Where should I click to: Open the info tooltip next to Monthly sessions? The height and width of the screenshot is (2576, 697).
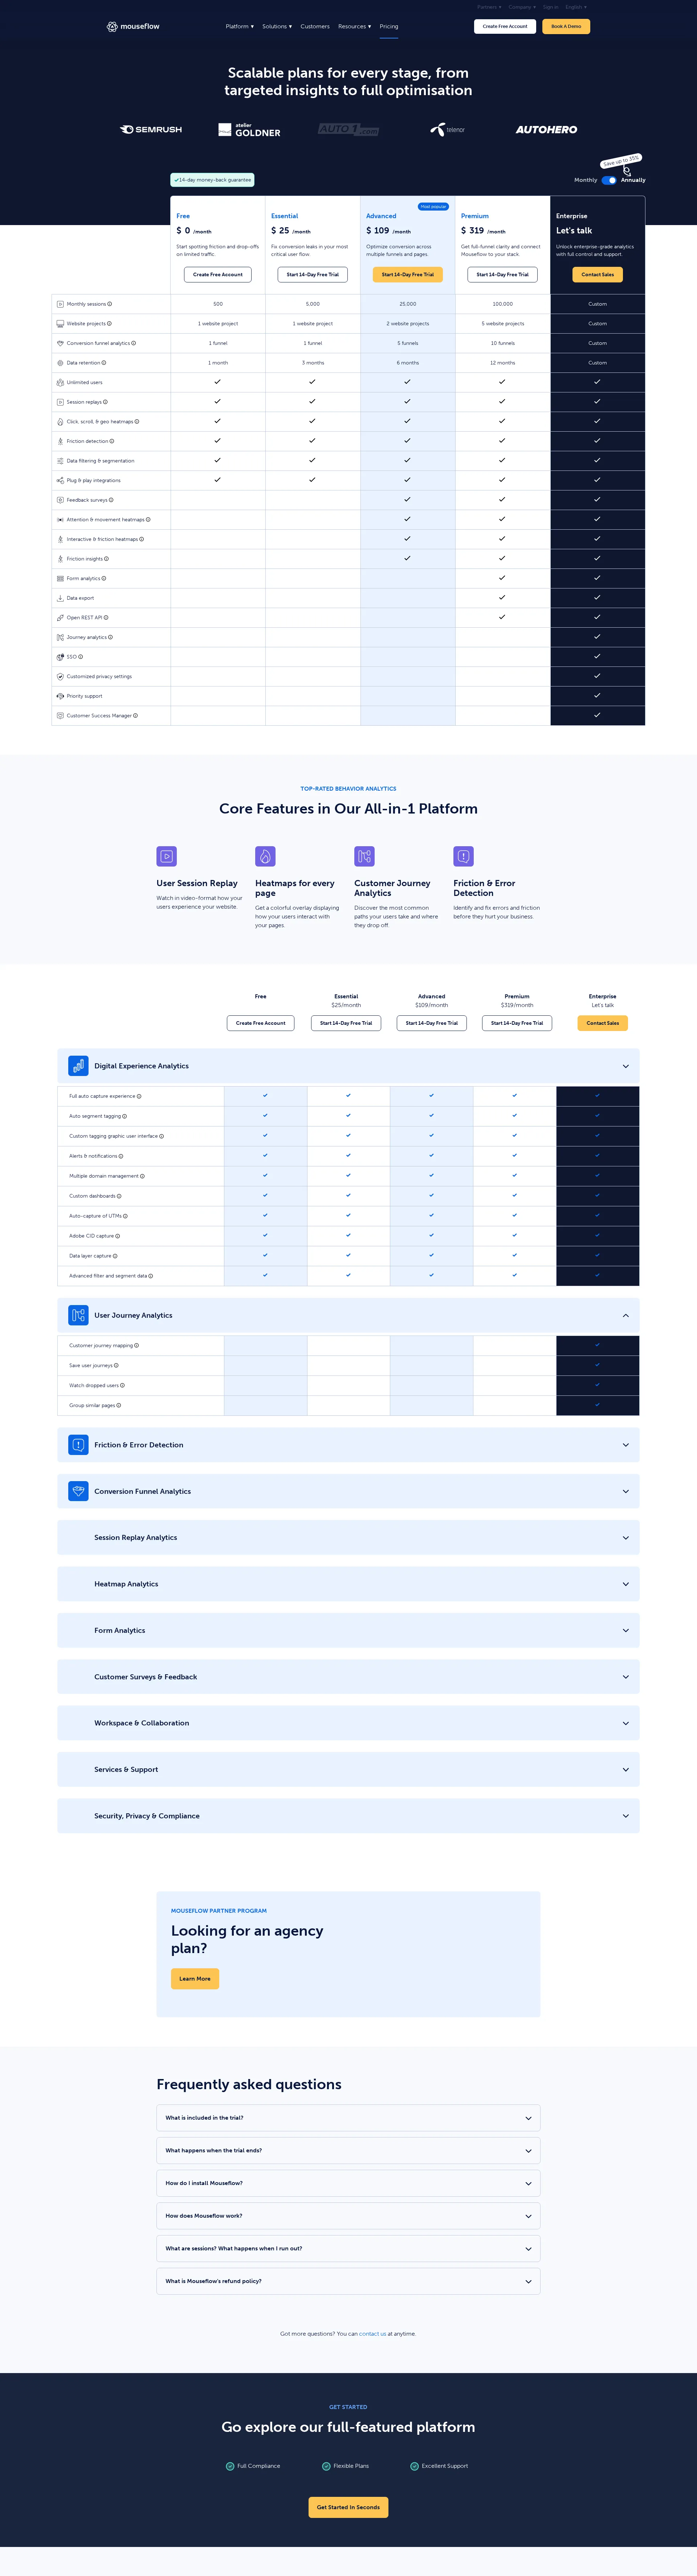[110, 303]
